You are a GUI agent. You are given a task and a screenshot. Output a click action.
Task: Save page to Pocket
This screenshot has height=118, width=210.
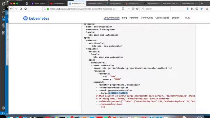[x=133, y=9]
